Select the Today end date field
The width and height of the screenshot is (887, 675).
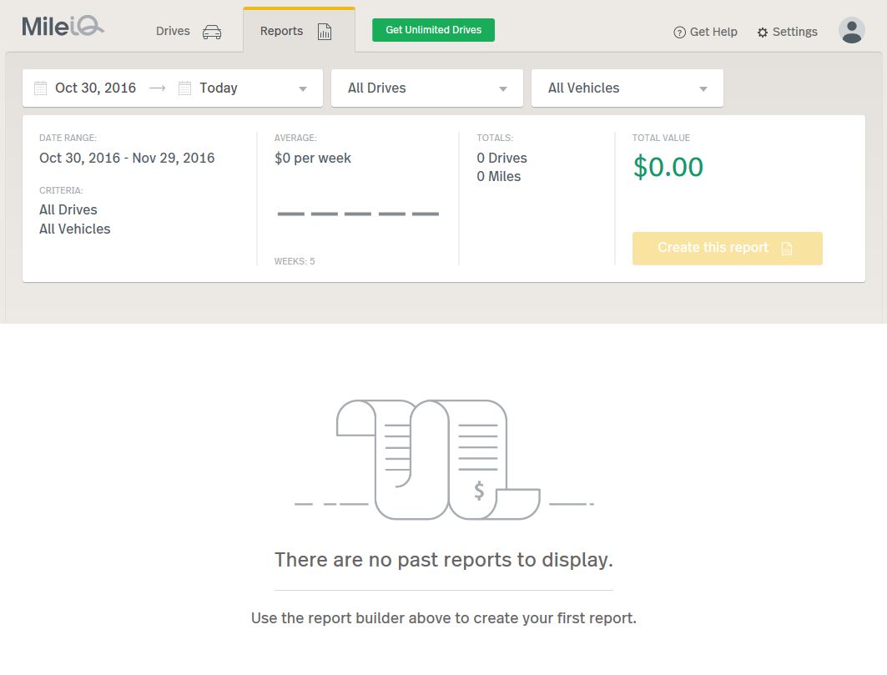pyautogui.click(x=219, y=88)
